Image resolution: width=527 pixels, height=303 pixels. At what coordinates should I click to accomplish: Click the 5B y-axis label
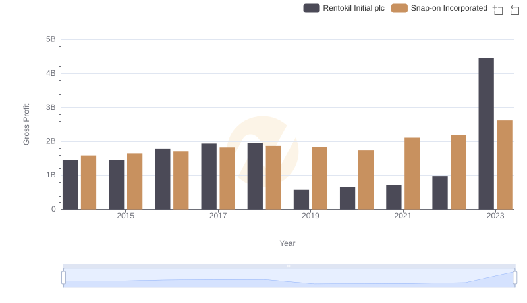pos(51,39)
